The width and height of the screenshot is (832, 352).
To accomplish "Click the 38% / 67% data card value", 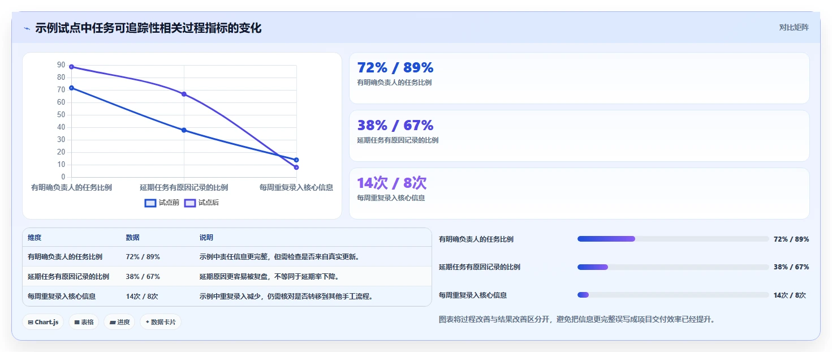I will pos(395,126).
